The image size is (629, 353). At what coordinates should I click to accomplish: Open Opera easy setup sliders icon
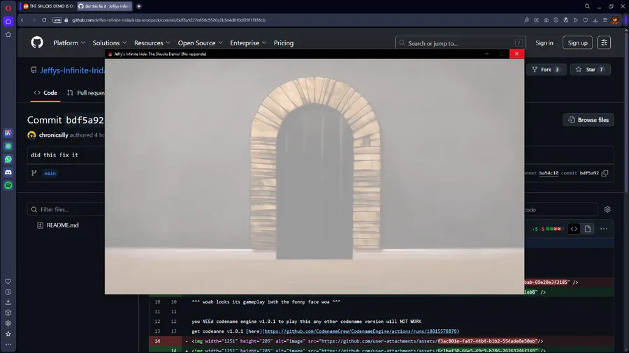tap(605, 20)
